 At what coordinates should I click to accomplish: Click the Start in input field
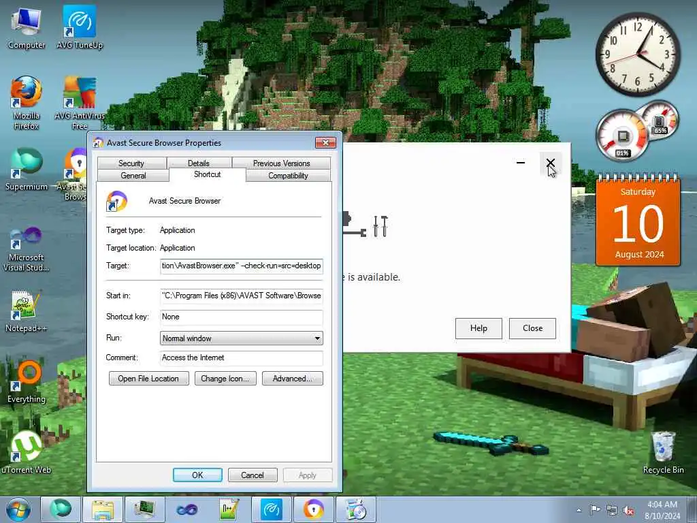pyautogui.click(x=242, y=296)
